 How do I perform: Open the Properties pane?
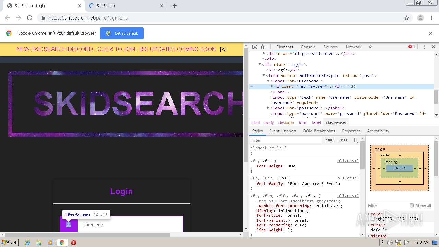351,131
